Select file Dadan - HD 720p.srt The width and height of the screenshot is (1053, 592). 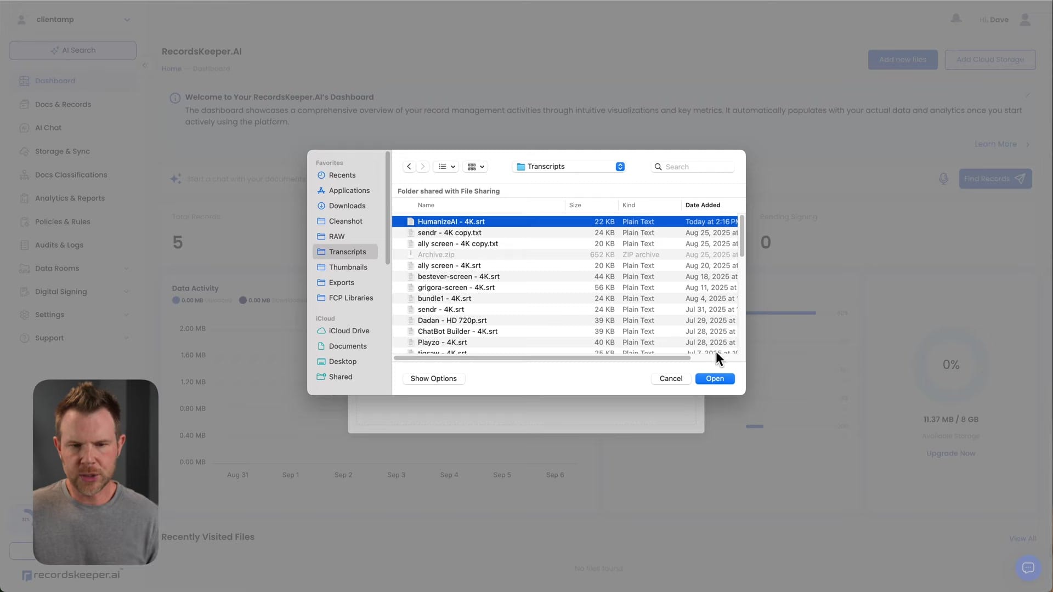tap(565, 321)
